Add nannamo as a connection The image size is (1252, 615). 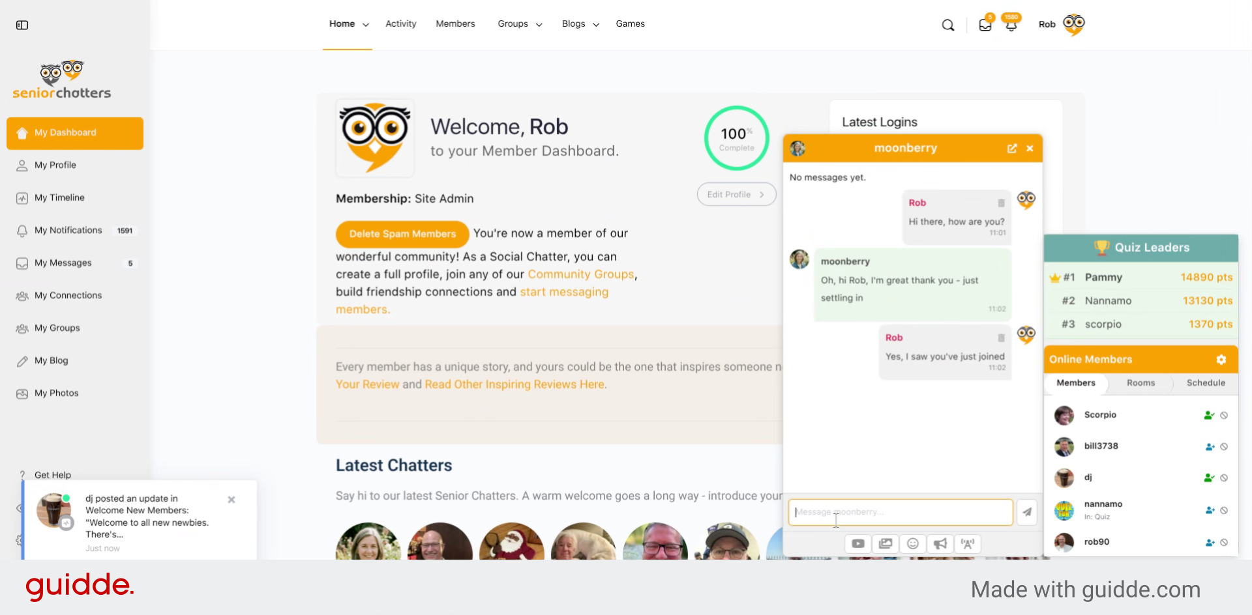(1210, 510)
